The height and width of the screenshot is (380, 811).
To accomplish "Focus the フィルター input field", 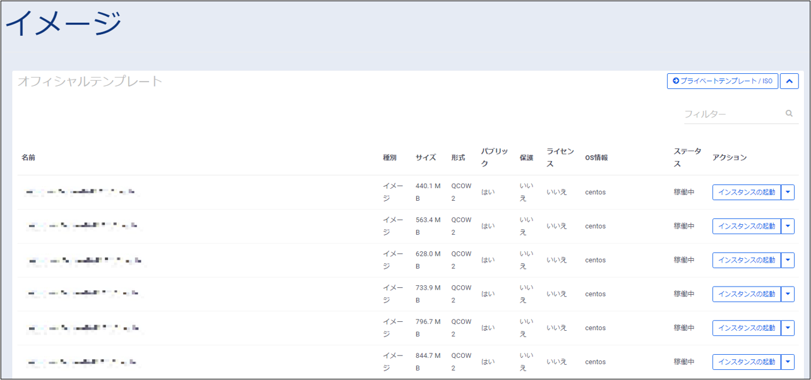I will click(x=733, y=114).
